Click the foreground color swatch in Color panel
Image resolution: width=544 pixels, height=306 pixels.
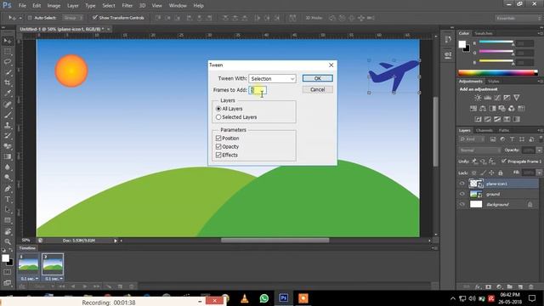pos(462,44)
